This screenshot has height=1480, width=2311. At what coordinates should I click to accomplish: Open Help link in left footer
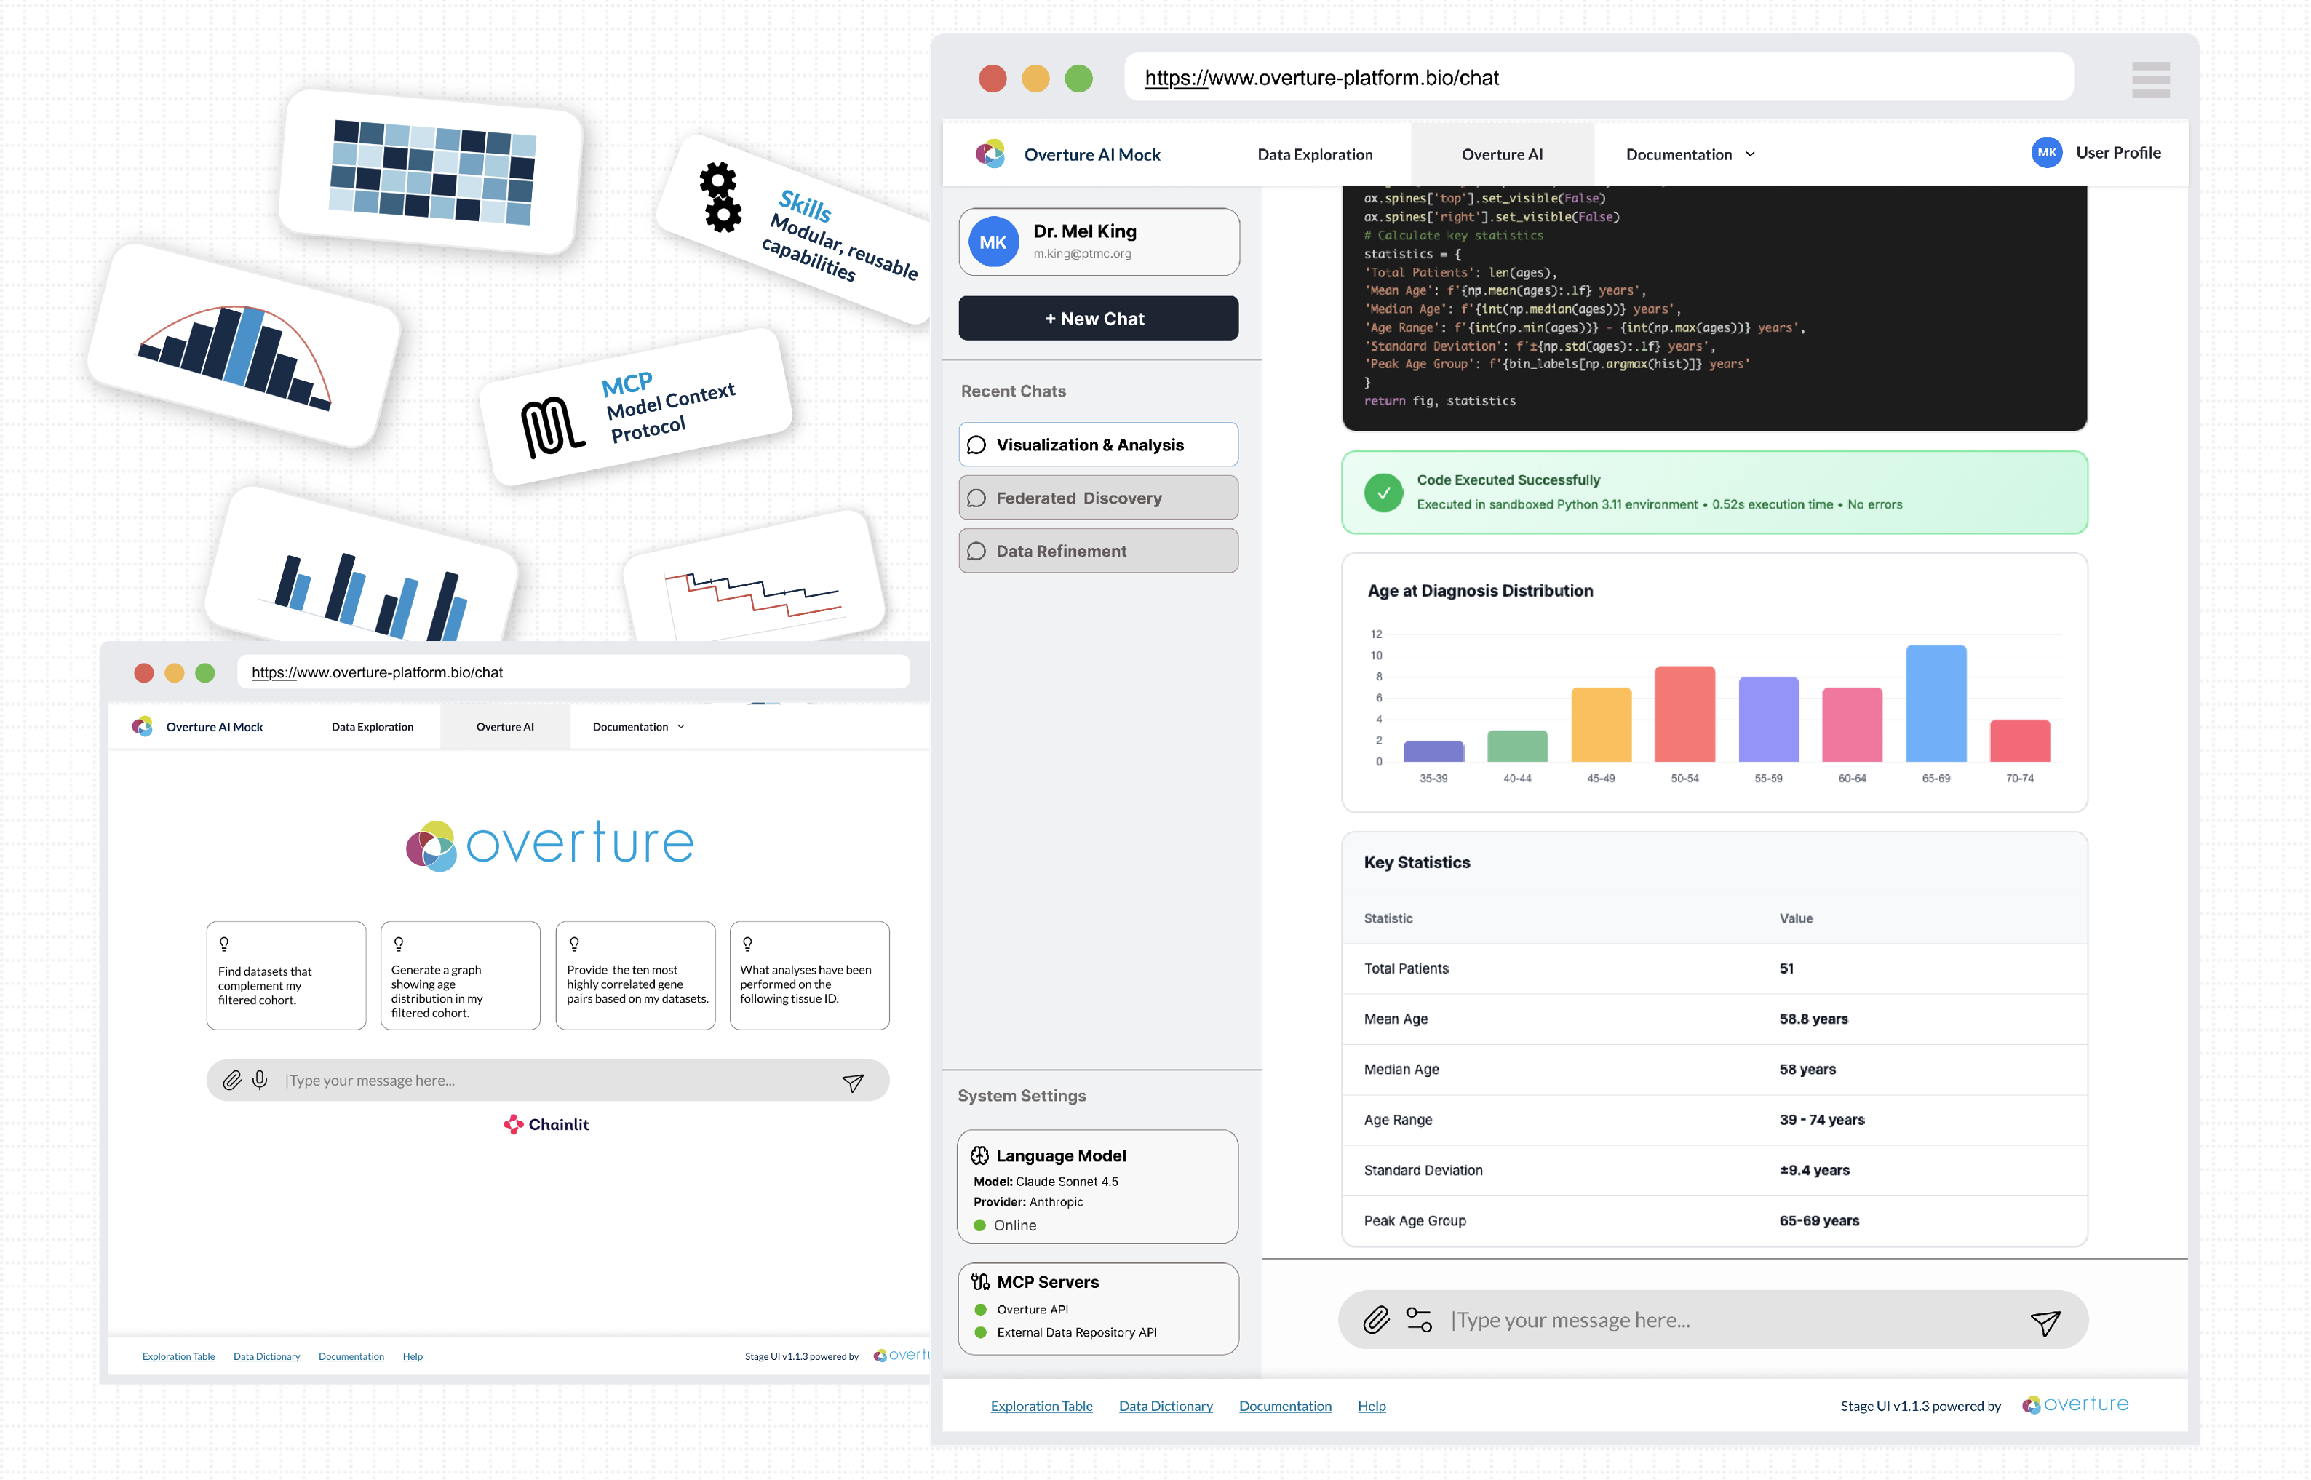click(413, 1356)
